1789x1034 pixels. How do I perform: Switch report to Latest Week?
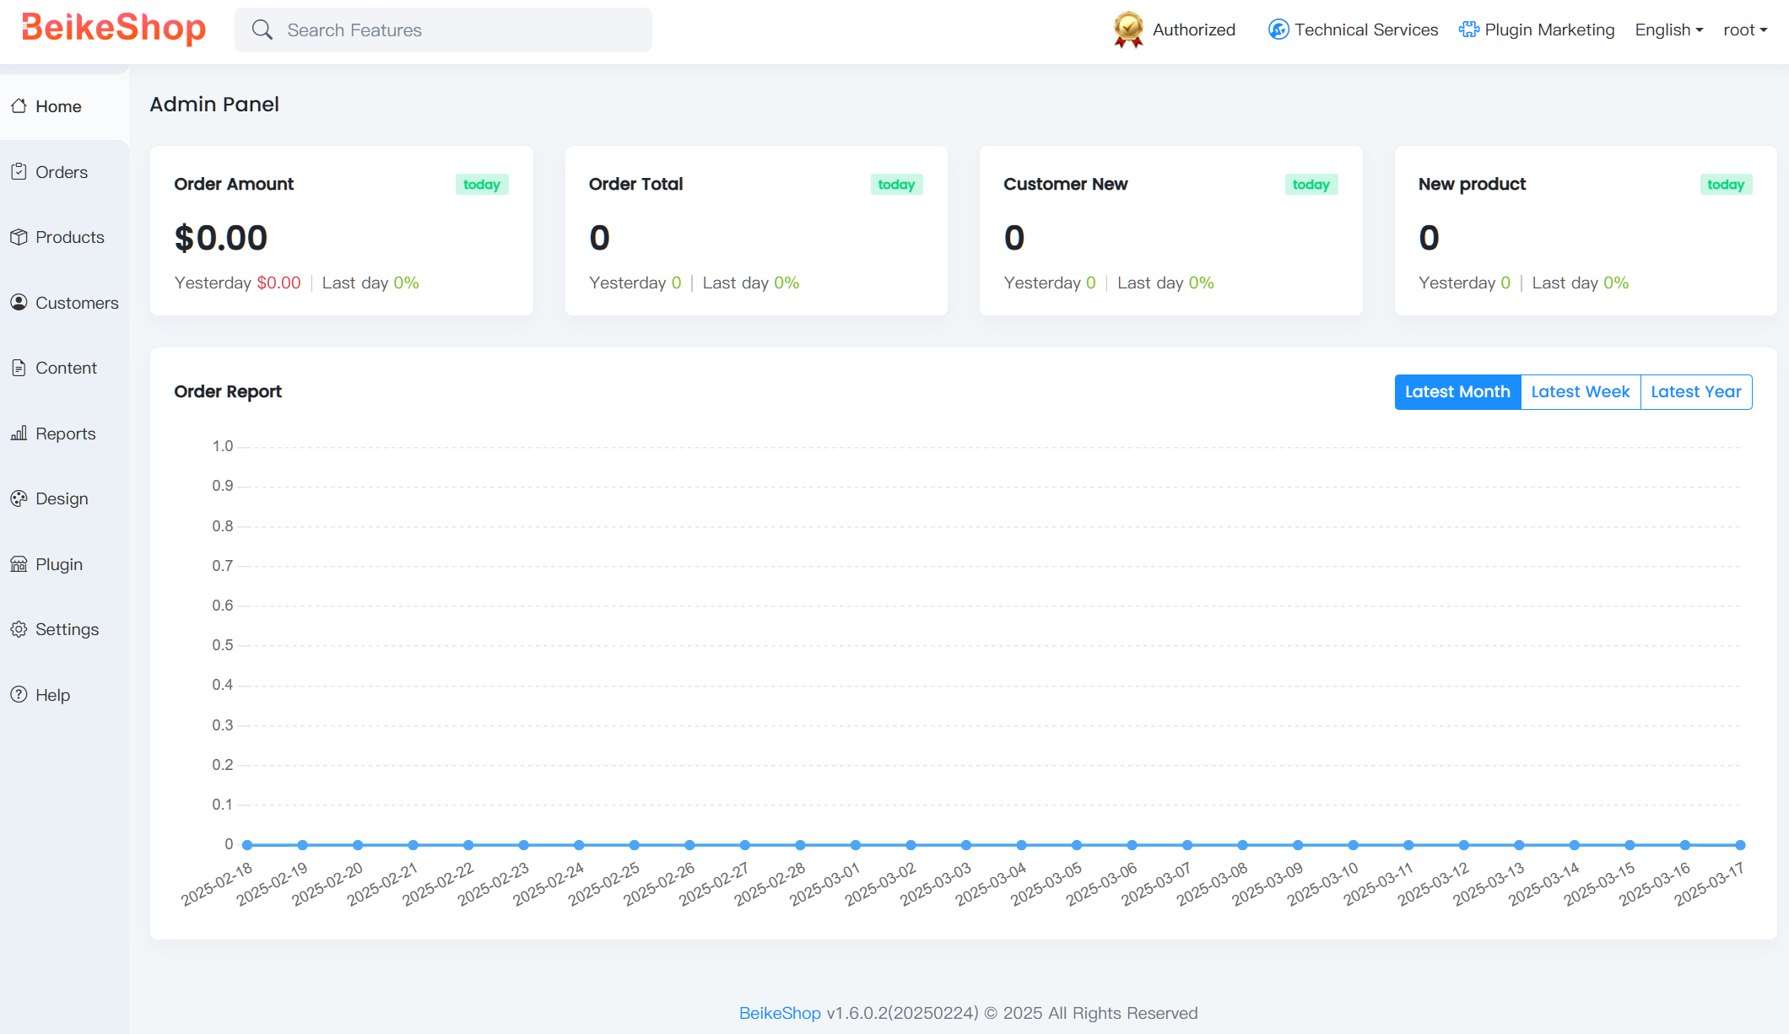point(1580,392)
